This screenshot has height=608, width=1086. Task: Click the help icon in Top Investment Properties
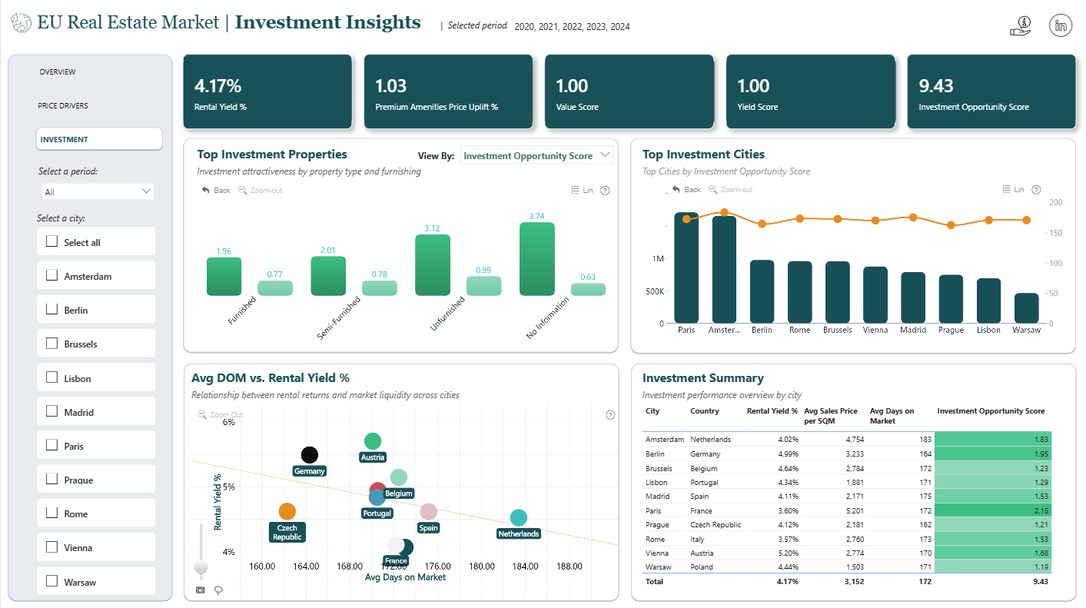pos(605,191)
